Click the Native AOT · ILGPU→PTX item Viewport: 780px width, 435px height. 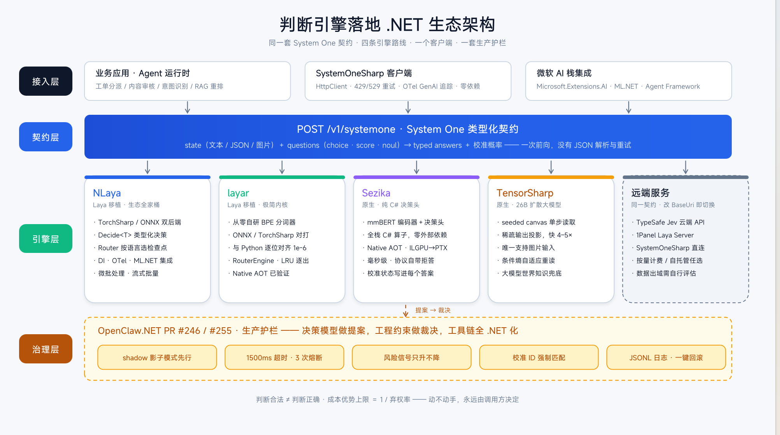tap(407, 248)
